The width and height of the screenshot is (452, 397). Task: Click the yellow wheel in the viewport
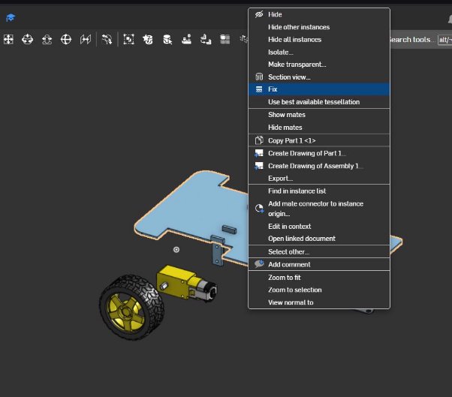click(131, 307)
